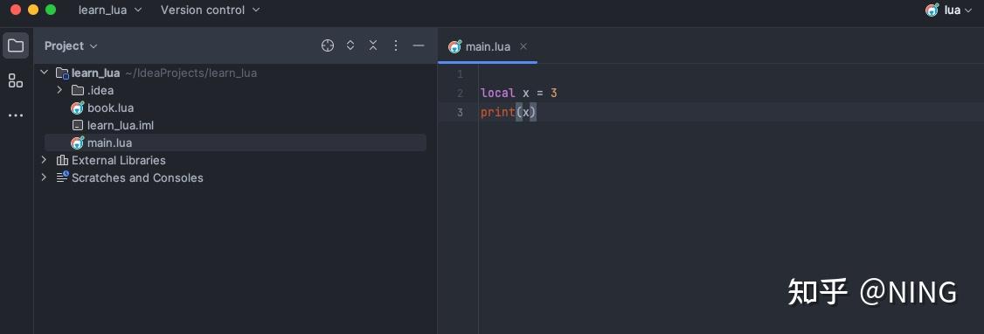The image size is (984, 334).
Task: Select the learn_lua root project name
Action: tap(95, 73)
